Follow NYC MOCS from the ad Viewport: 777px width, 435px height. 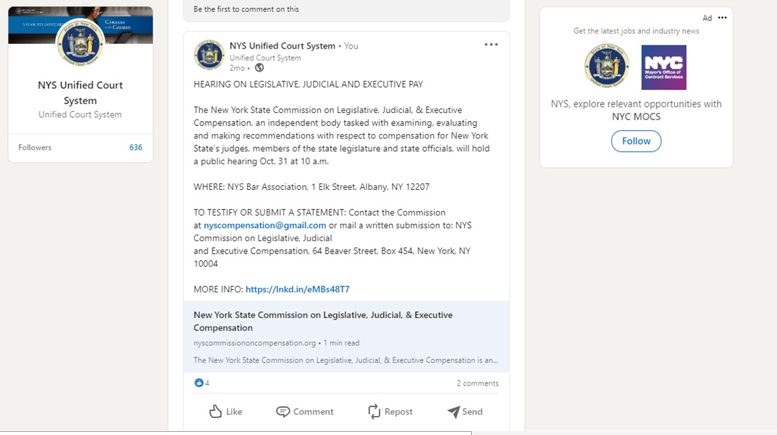click(636, 141)
